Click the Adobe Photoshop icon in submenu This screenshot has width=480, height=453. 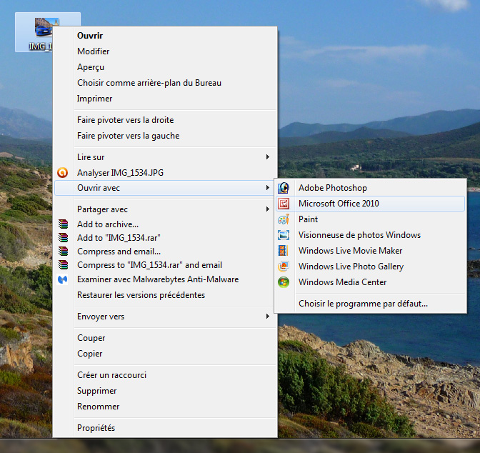click(284, 188)
